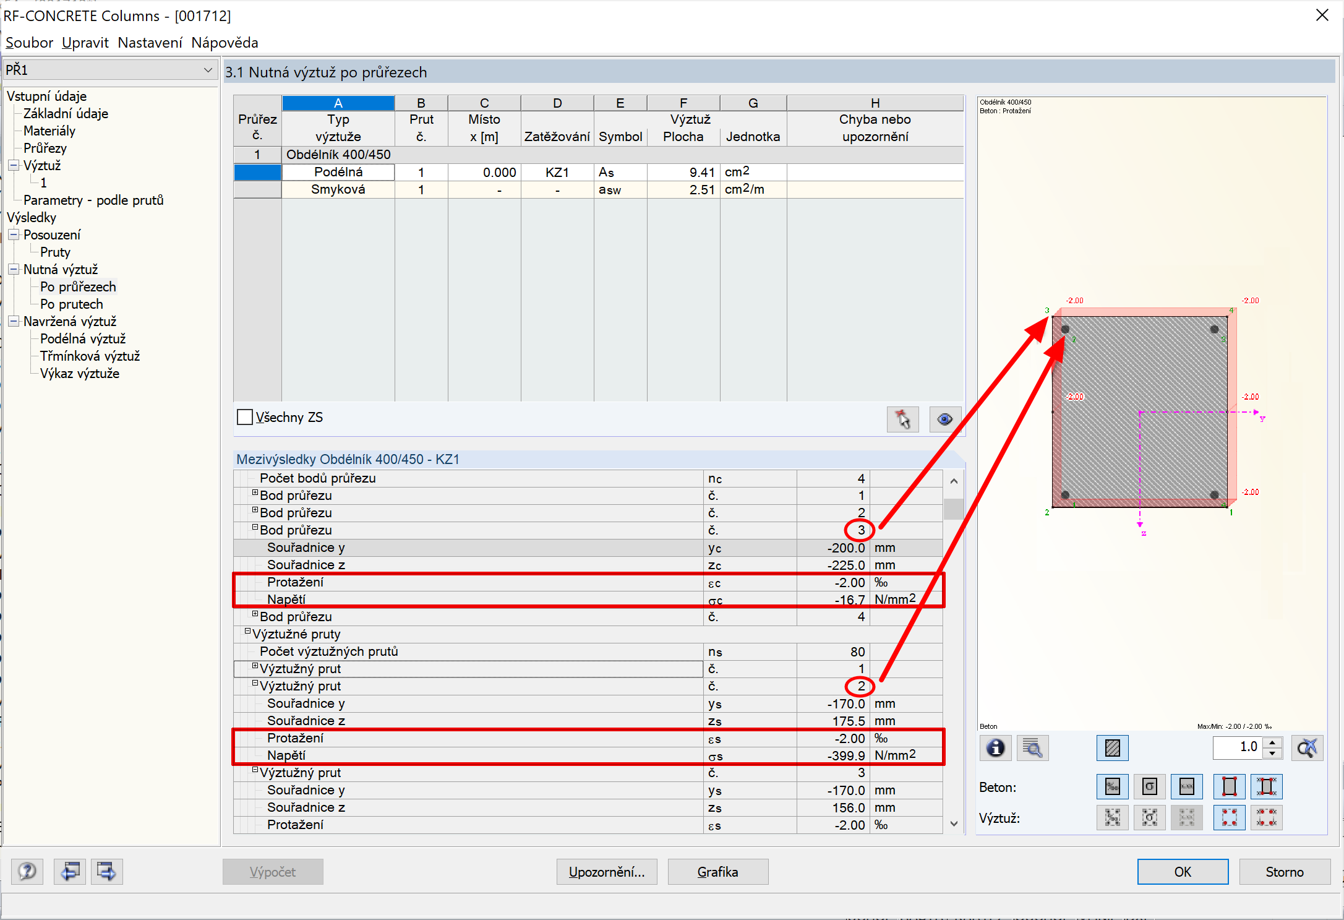The width and height of the screenshot is (1344, 920).
Task: Collapse the Navržená výztuž tree node
Action: pos(14,321)
